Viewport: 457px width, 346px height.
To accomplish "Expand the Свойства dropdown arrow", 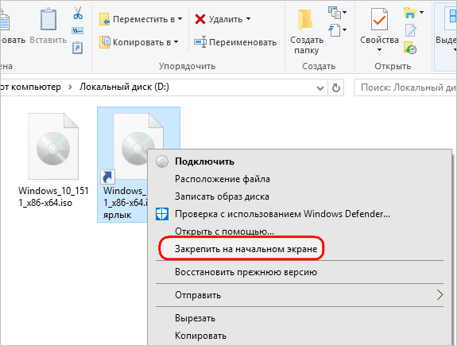I will 379,50.
